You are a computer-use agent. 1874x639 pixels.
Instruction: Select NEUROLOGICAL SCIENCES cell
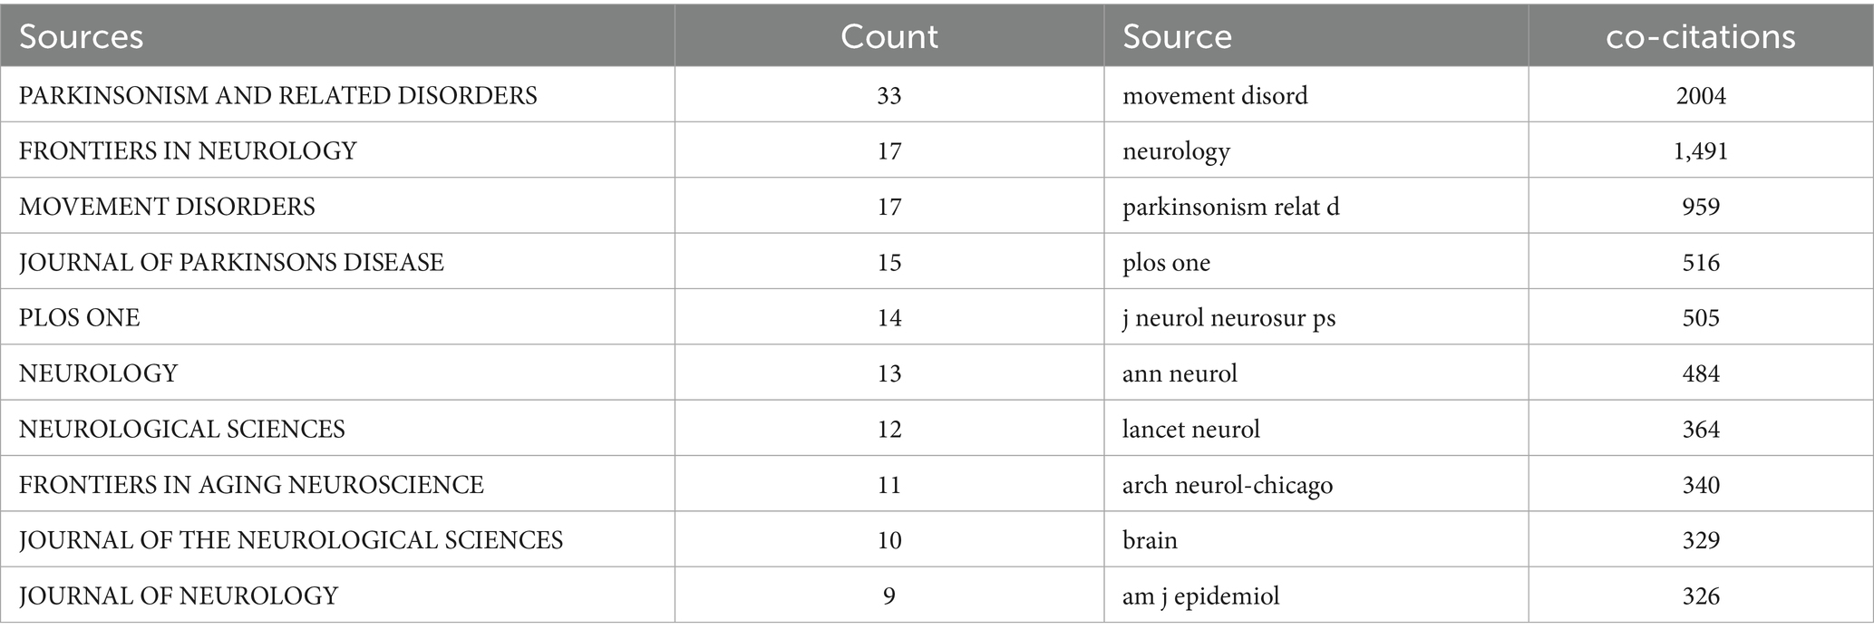pyautogui.click(x=181, y=429)
